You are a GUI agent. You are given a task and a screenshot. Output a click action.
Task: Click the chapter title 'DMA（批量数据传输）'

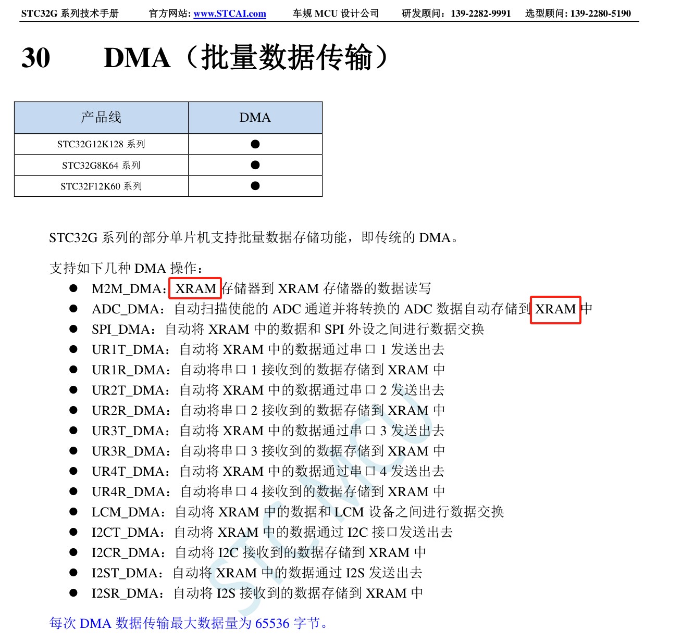pyautogui.click(x=246, y=57)
